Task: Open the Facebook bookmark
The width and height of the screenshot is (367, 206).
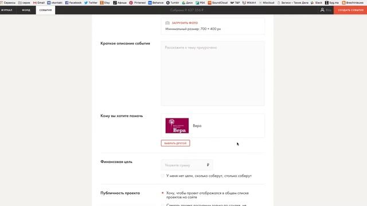Action: pos(73,3)
